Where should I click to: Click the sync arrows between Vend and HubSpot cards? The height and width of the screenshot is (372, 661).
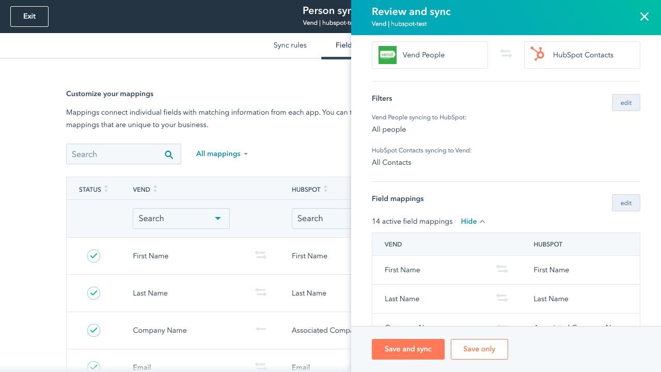506,54
